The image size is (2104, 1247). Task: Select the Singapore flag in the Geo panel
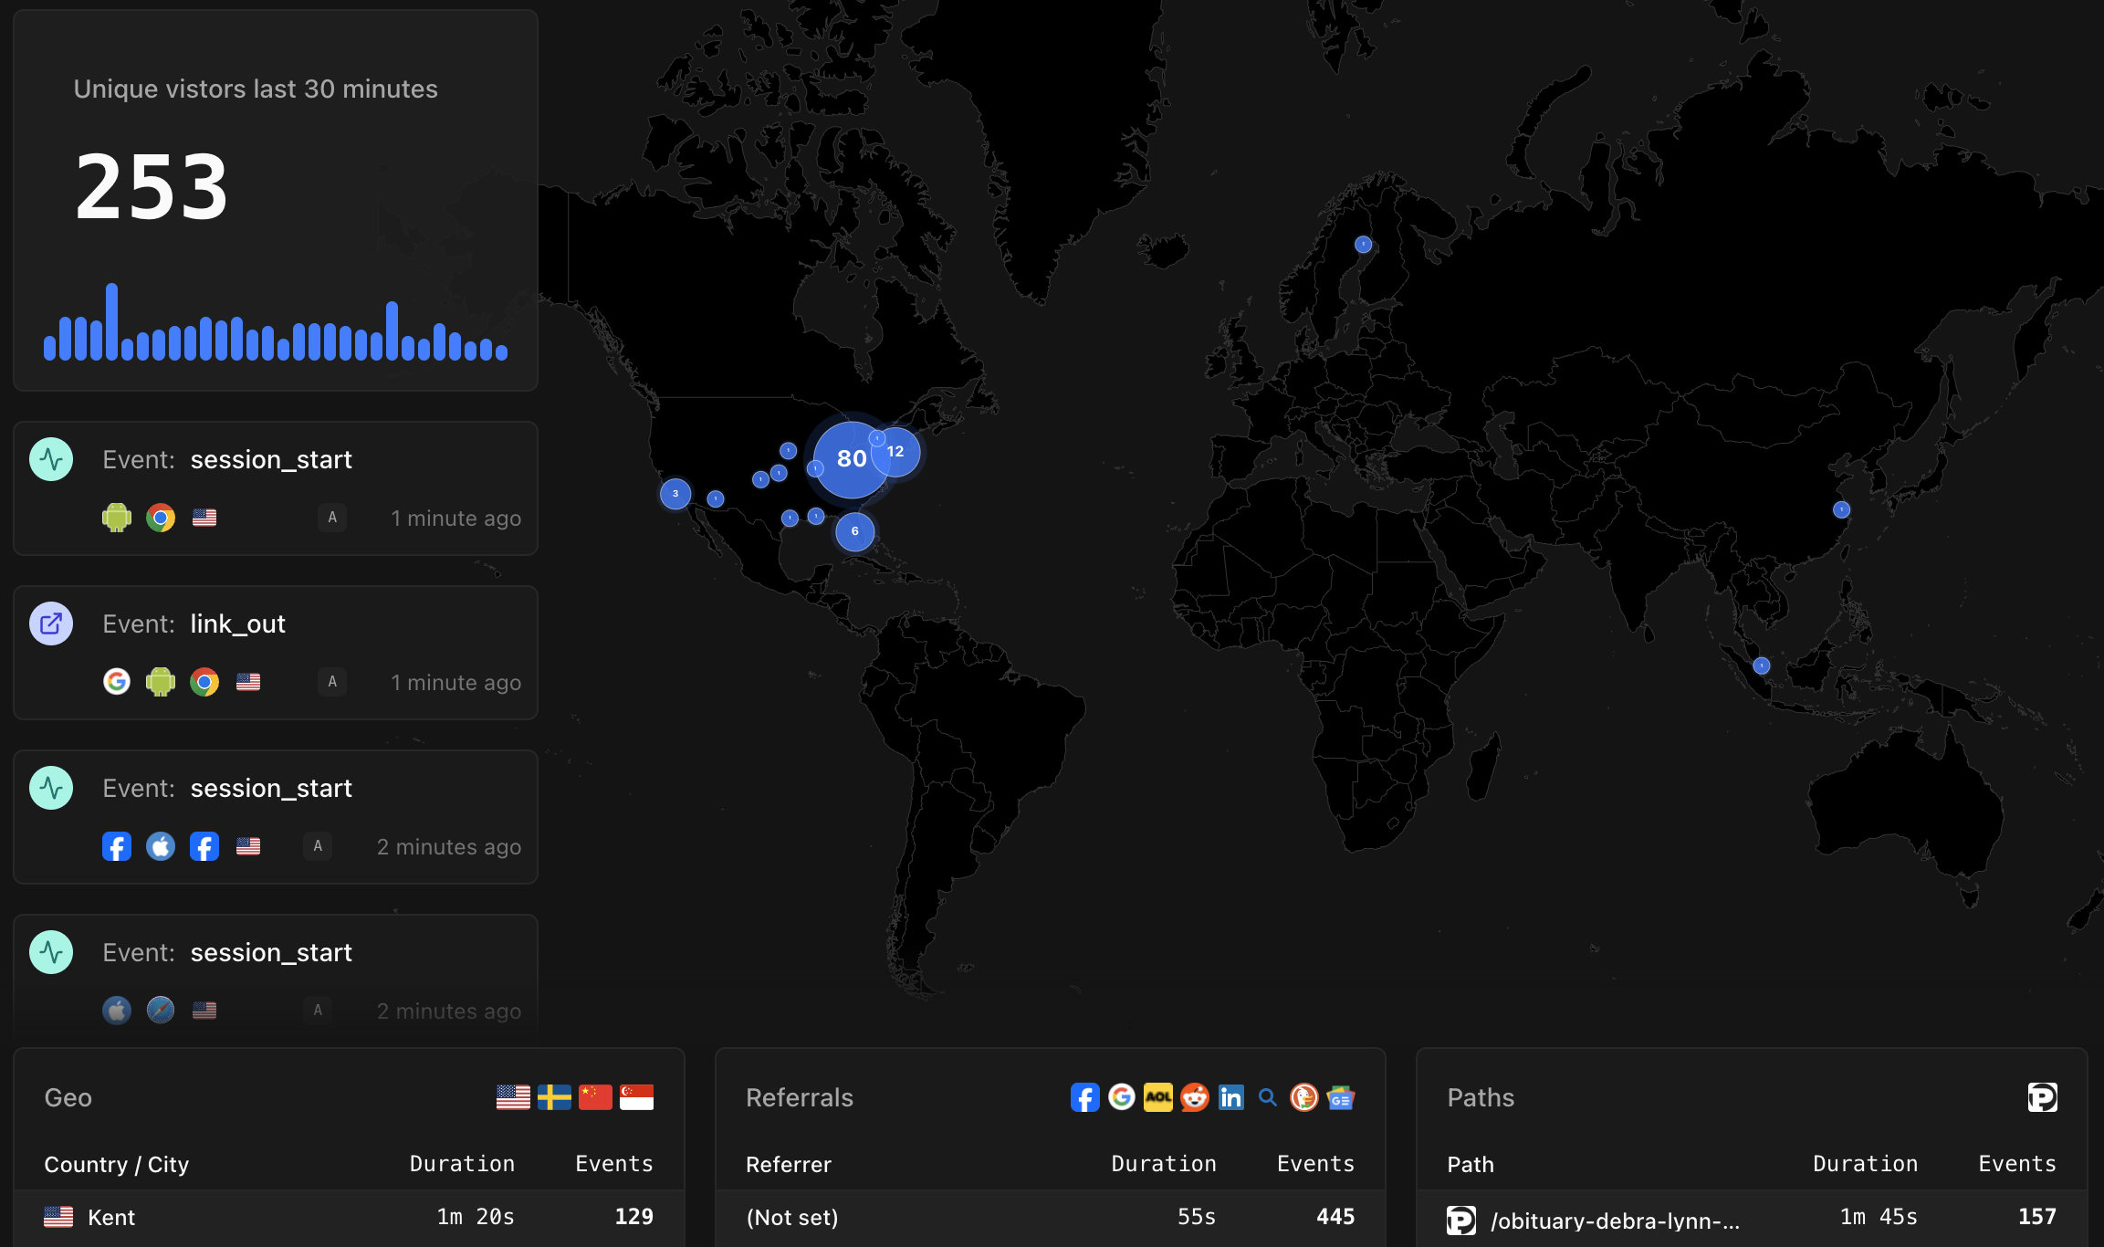(638, 1096)
